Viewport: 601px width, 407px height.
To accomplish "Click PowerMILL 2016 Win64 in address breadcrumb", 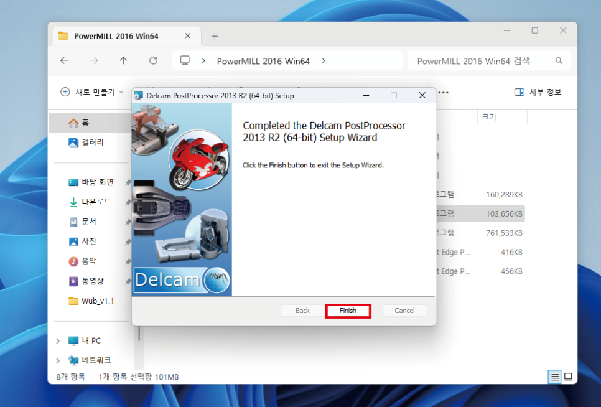I will pyautogui.click(x=263, y=62).
